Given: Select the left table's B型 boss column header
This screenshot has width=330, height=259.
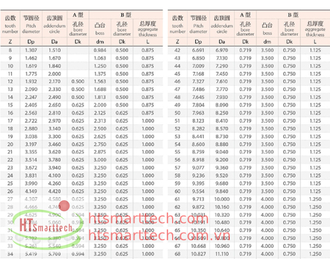Looking at the screenshot, I should tap(100, 28).
